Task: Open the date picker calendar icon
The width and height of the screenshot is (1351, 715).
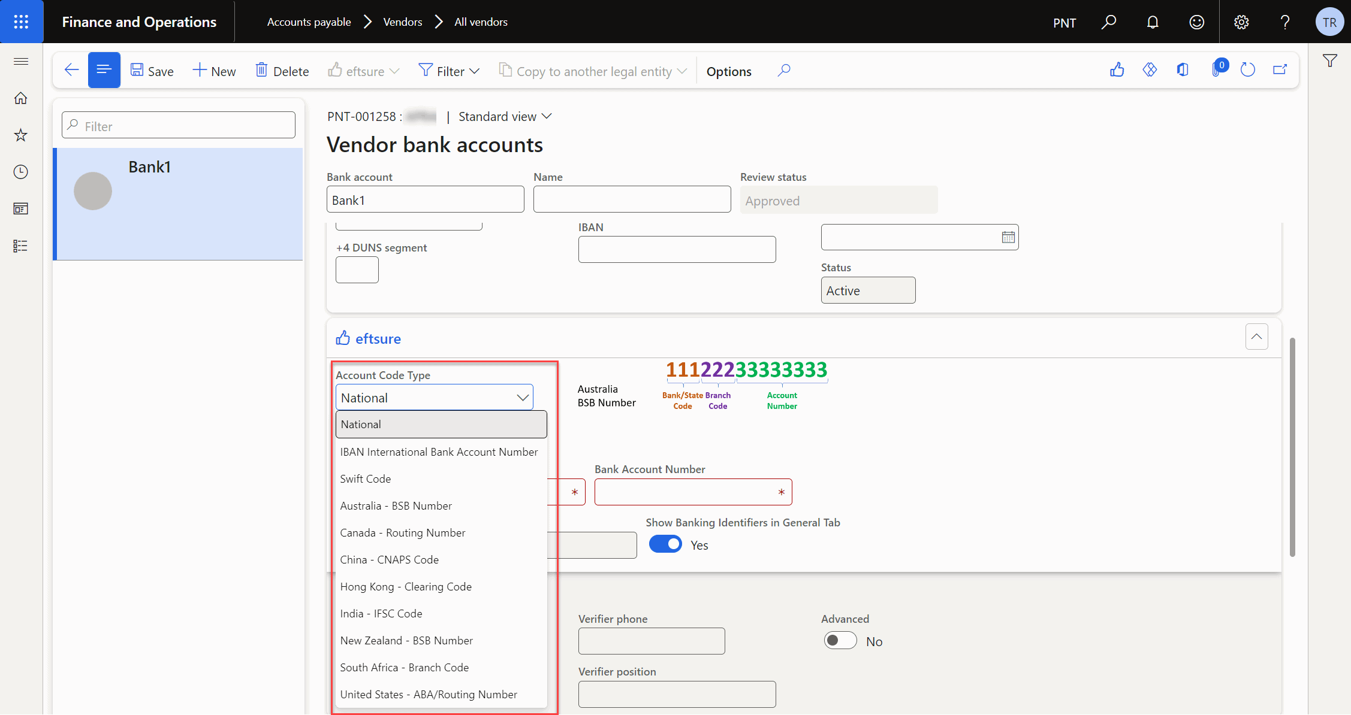Action: (x=1009, y=237)
